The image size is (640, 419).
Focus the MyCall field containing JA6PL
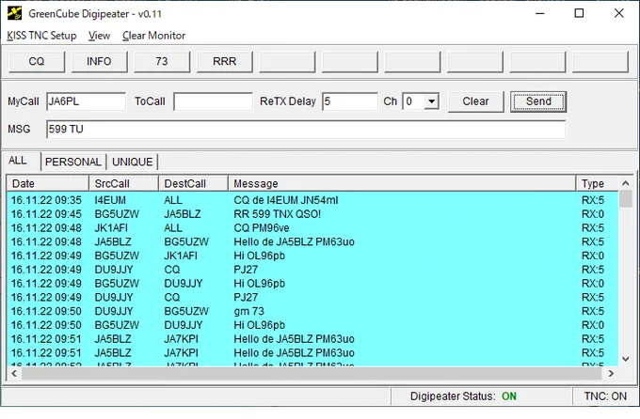tap(87, 101)
